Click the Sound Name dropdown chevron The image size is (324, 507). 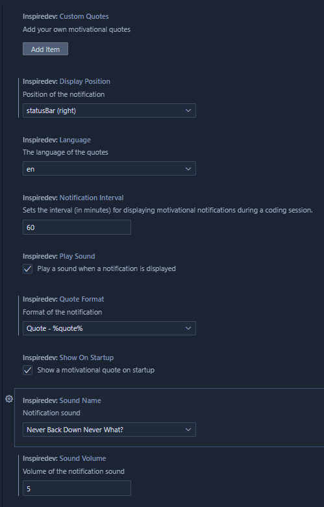188,430
